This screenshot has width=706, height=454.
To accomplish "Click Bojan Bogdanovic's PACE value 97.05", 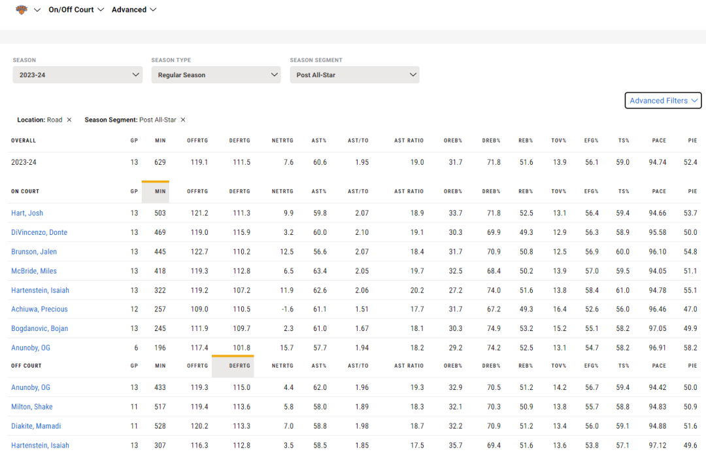I will point(658,329).
